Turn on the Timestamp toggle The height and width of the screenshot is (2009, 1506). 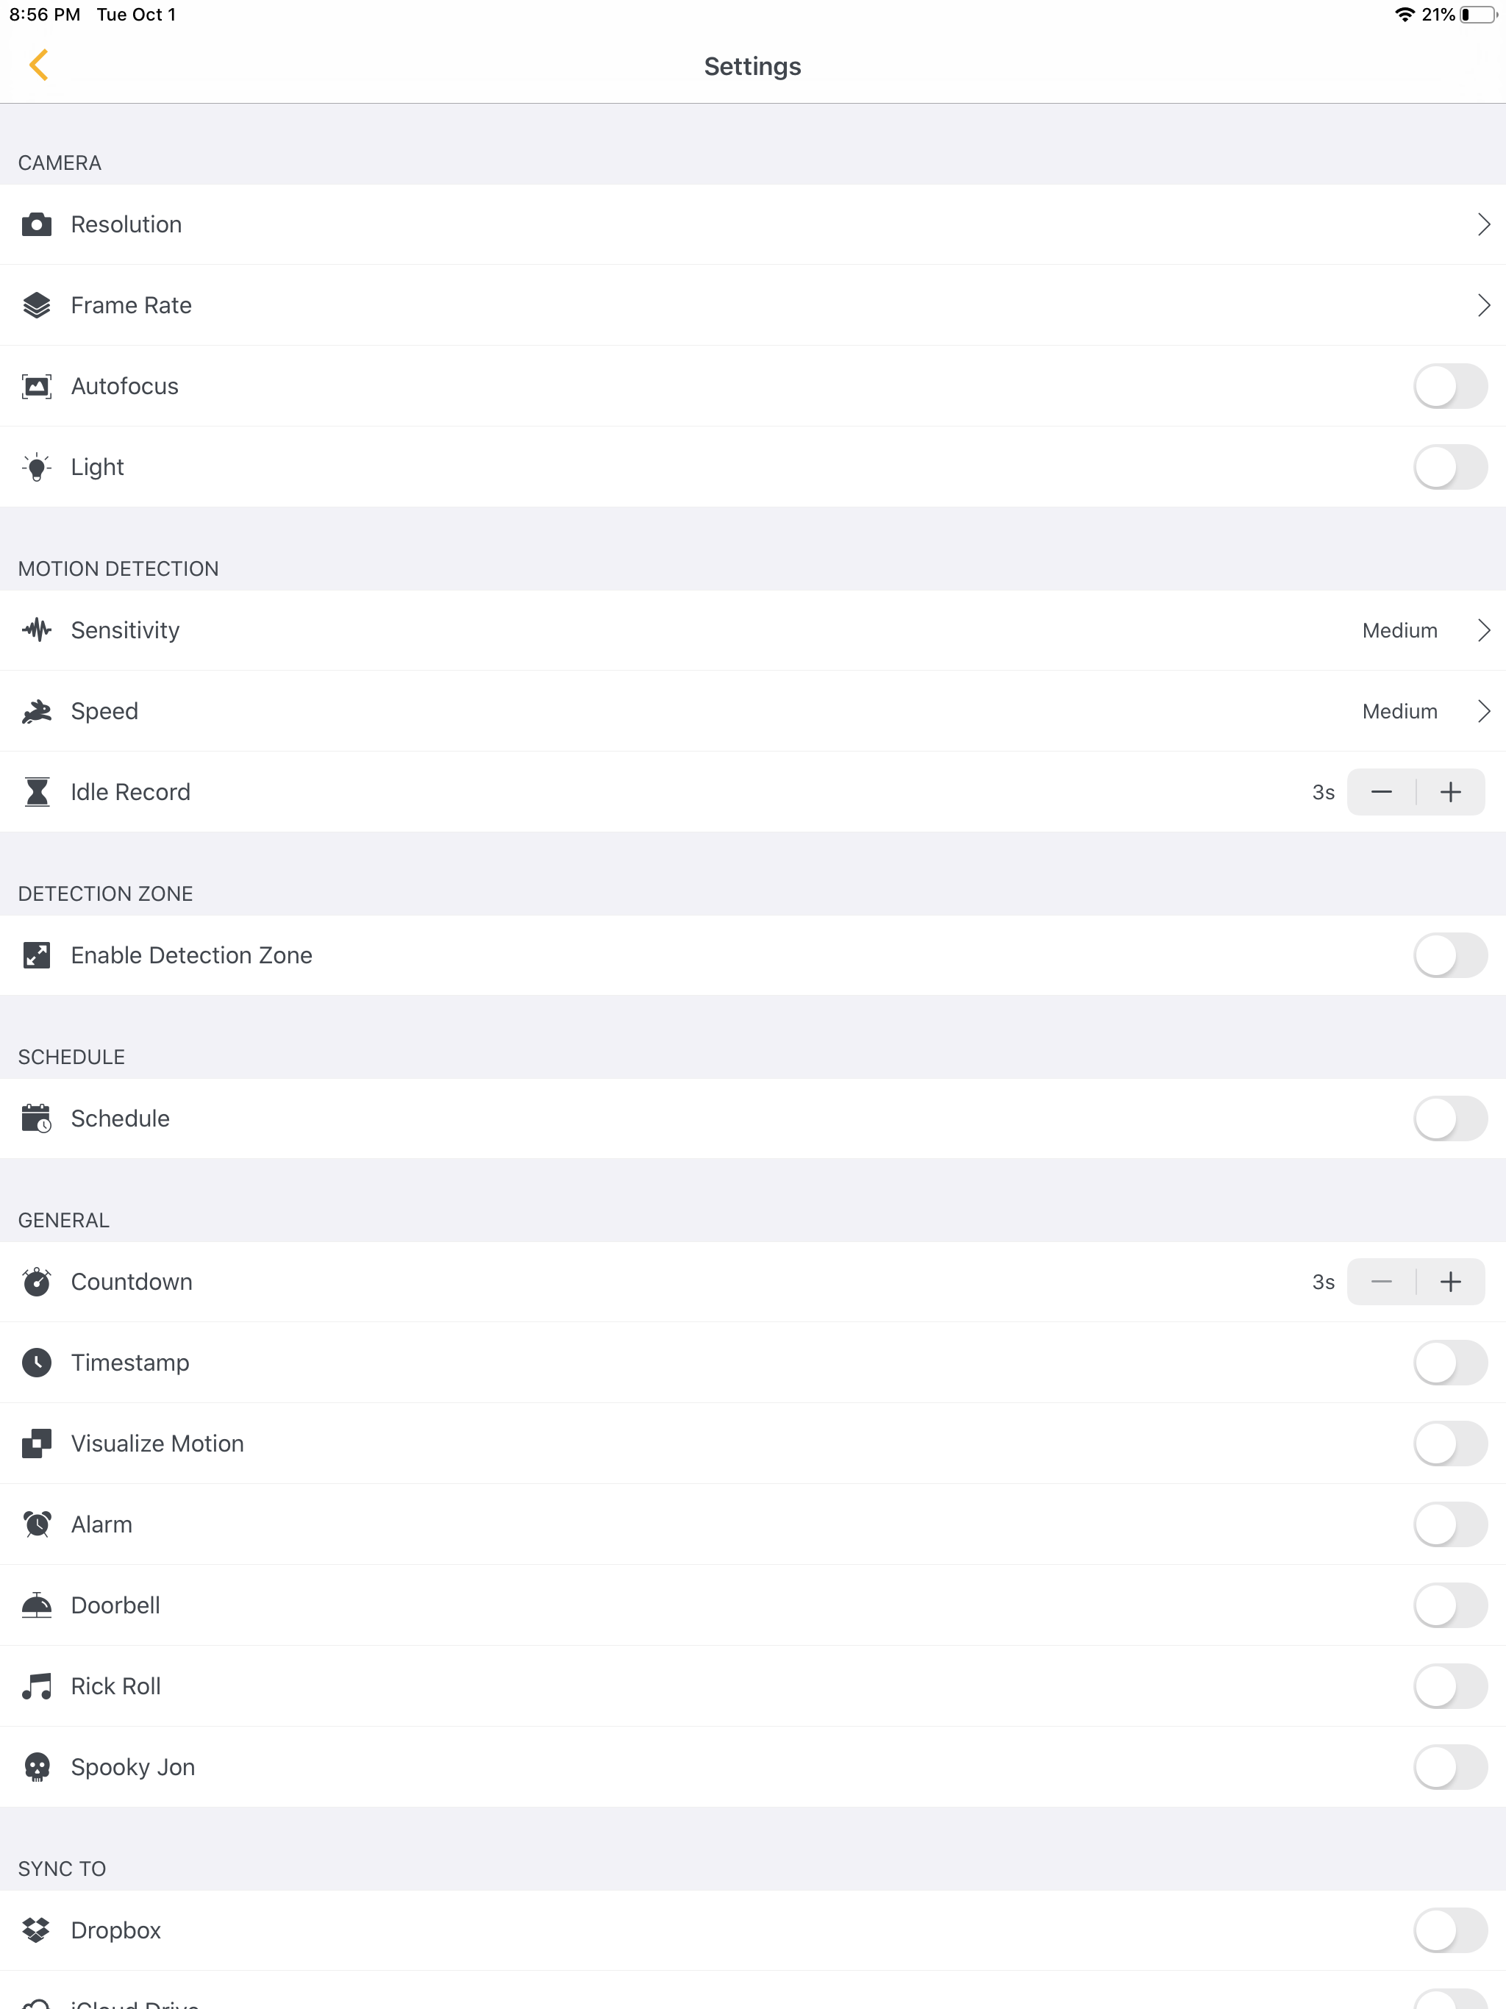(x=1449, y=1363)
